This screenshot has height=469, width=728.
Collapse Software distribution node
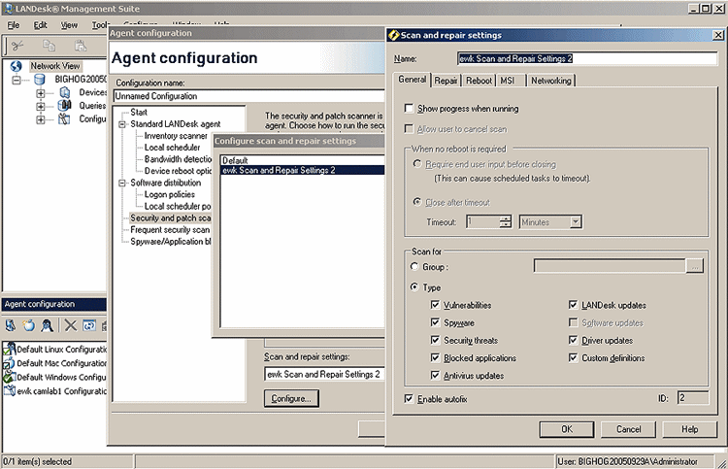122,183
